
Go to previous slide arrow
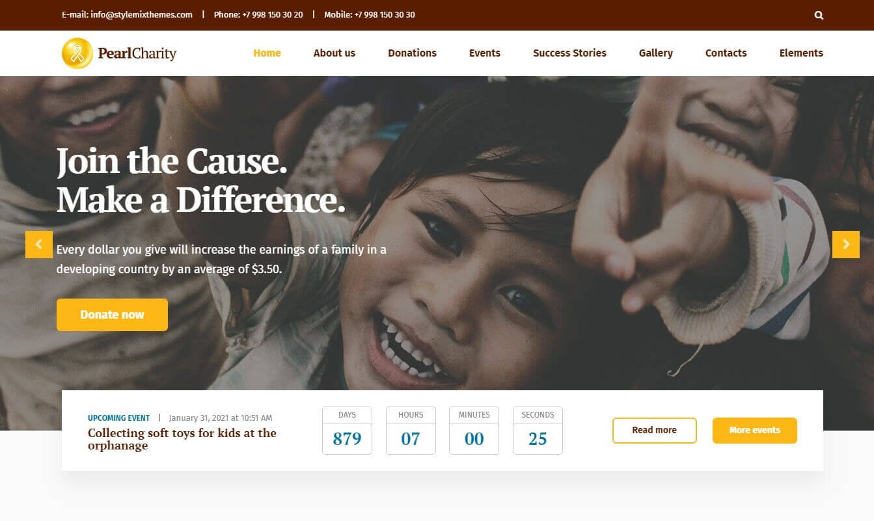tap(39, 245)
